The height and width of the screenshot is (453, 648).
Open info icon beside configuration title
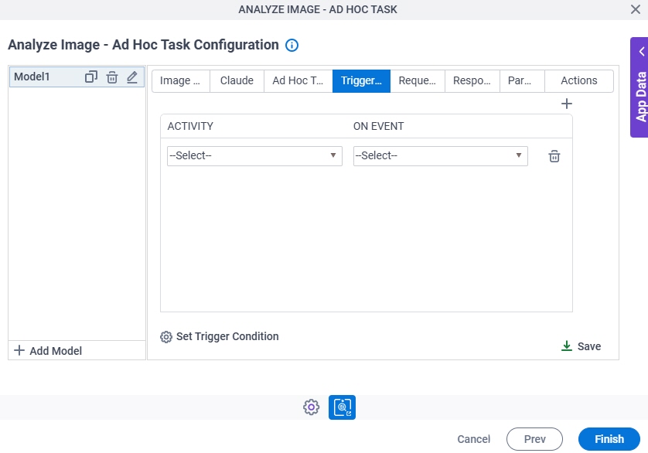pos(292,45)
